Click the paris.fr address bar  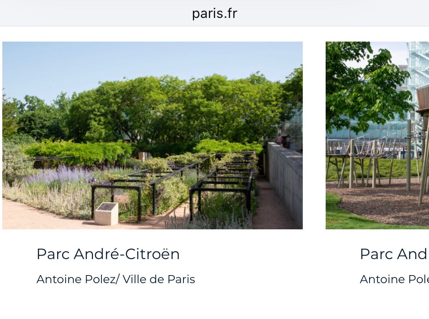click(214, 13)
